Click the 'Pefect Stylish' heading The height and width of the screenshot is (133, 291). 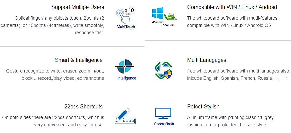click(203, 106)
